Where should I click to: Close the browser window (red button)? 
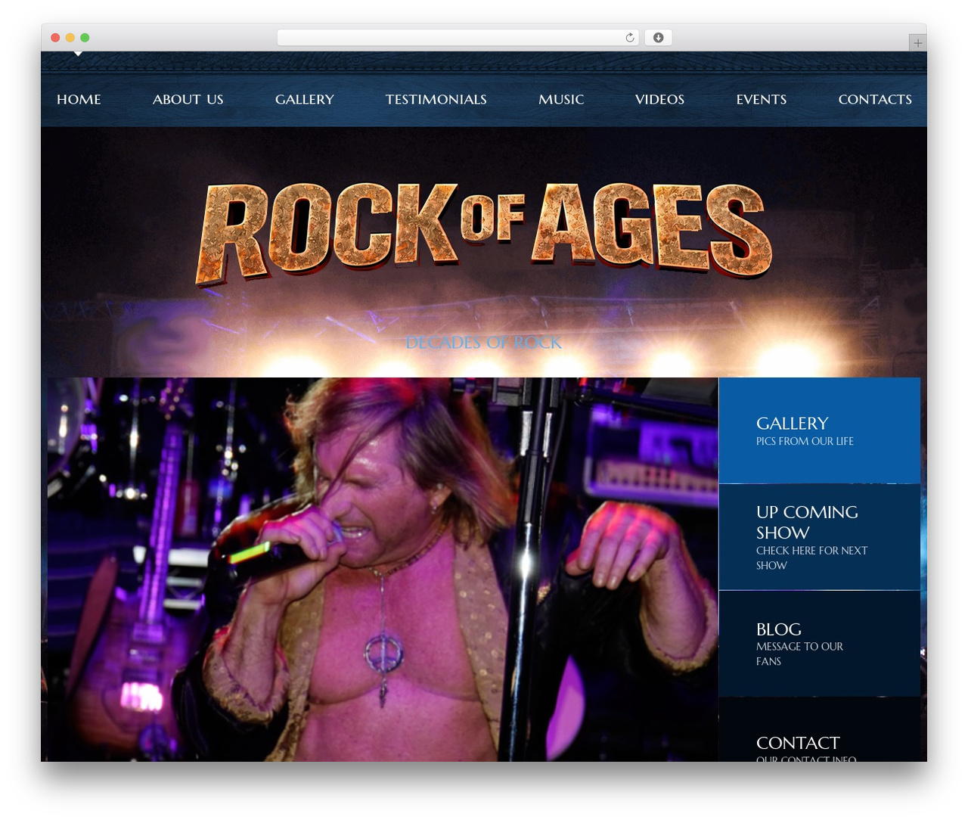[x=55, y=38]
